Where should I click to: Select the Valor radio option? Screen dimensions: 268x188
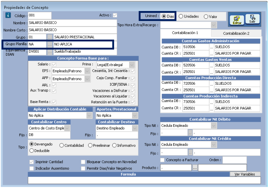coord(206,17)
